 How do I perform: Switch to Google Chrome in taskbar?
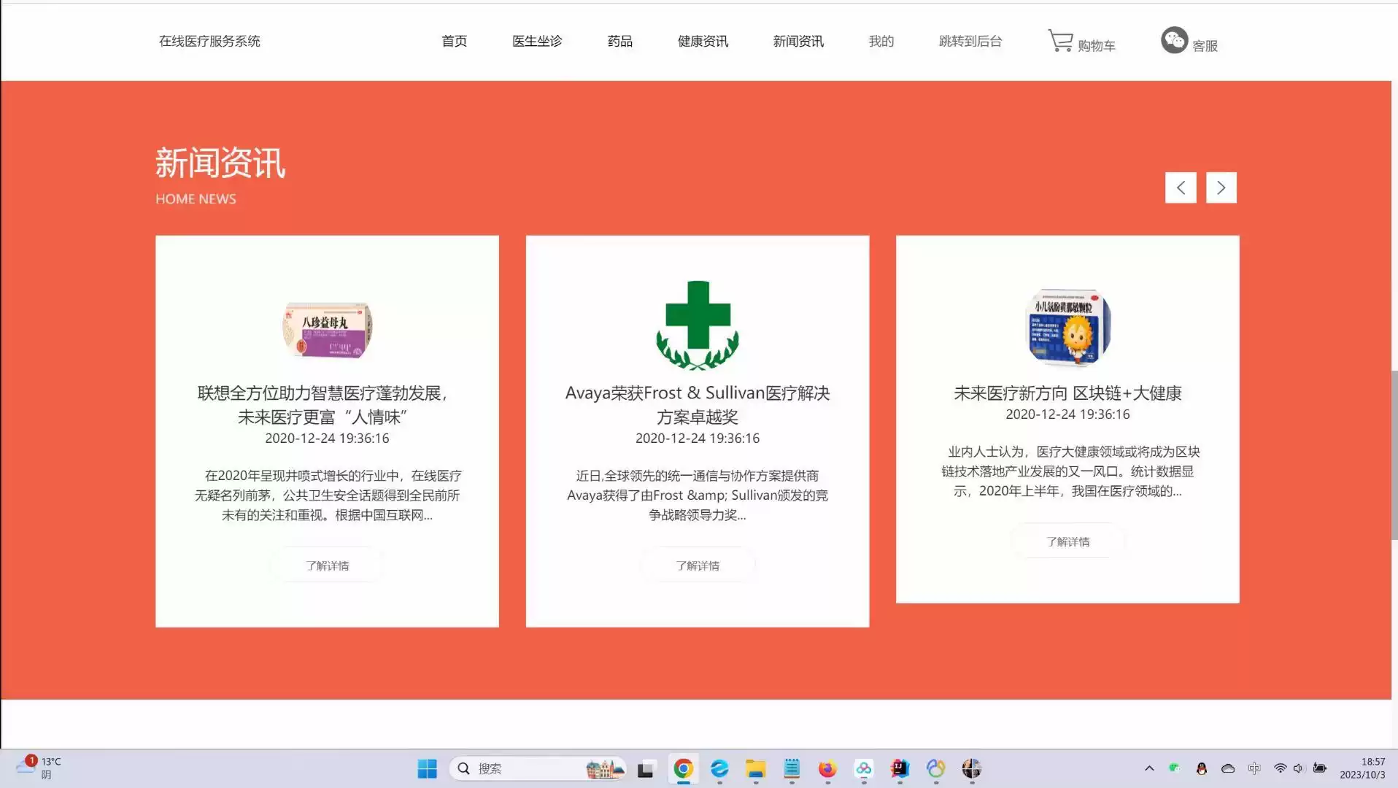pos(683,768)
